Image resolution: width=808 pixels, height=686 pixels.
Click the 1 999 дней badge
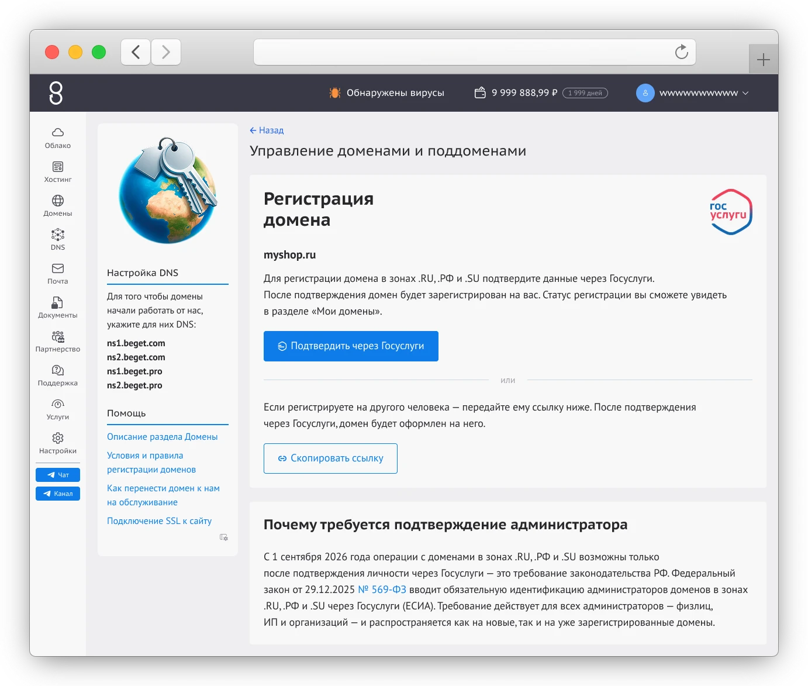click(585, 93)
